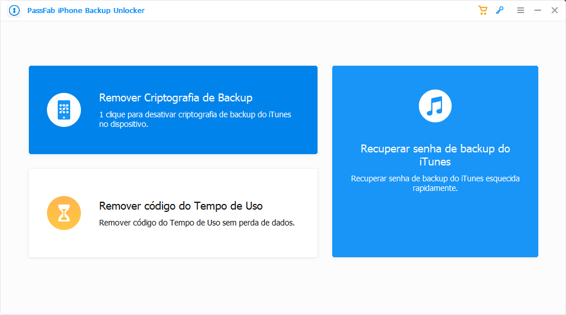This screenshot has width=566, height=315.
Task: Click 'esquecida rapidamente' description text
Action: 435,183
